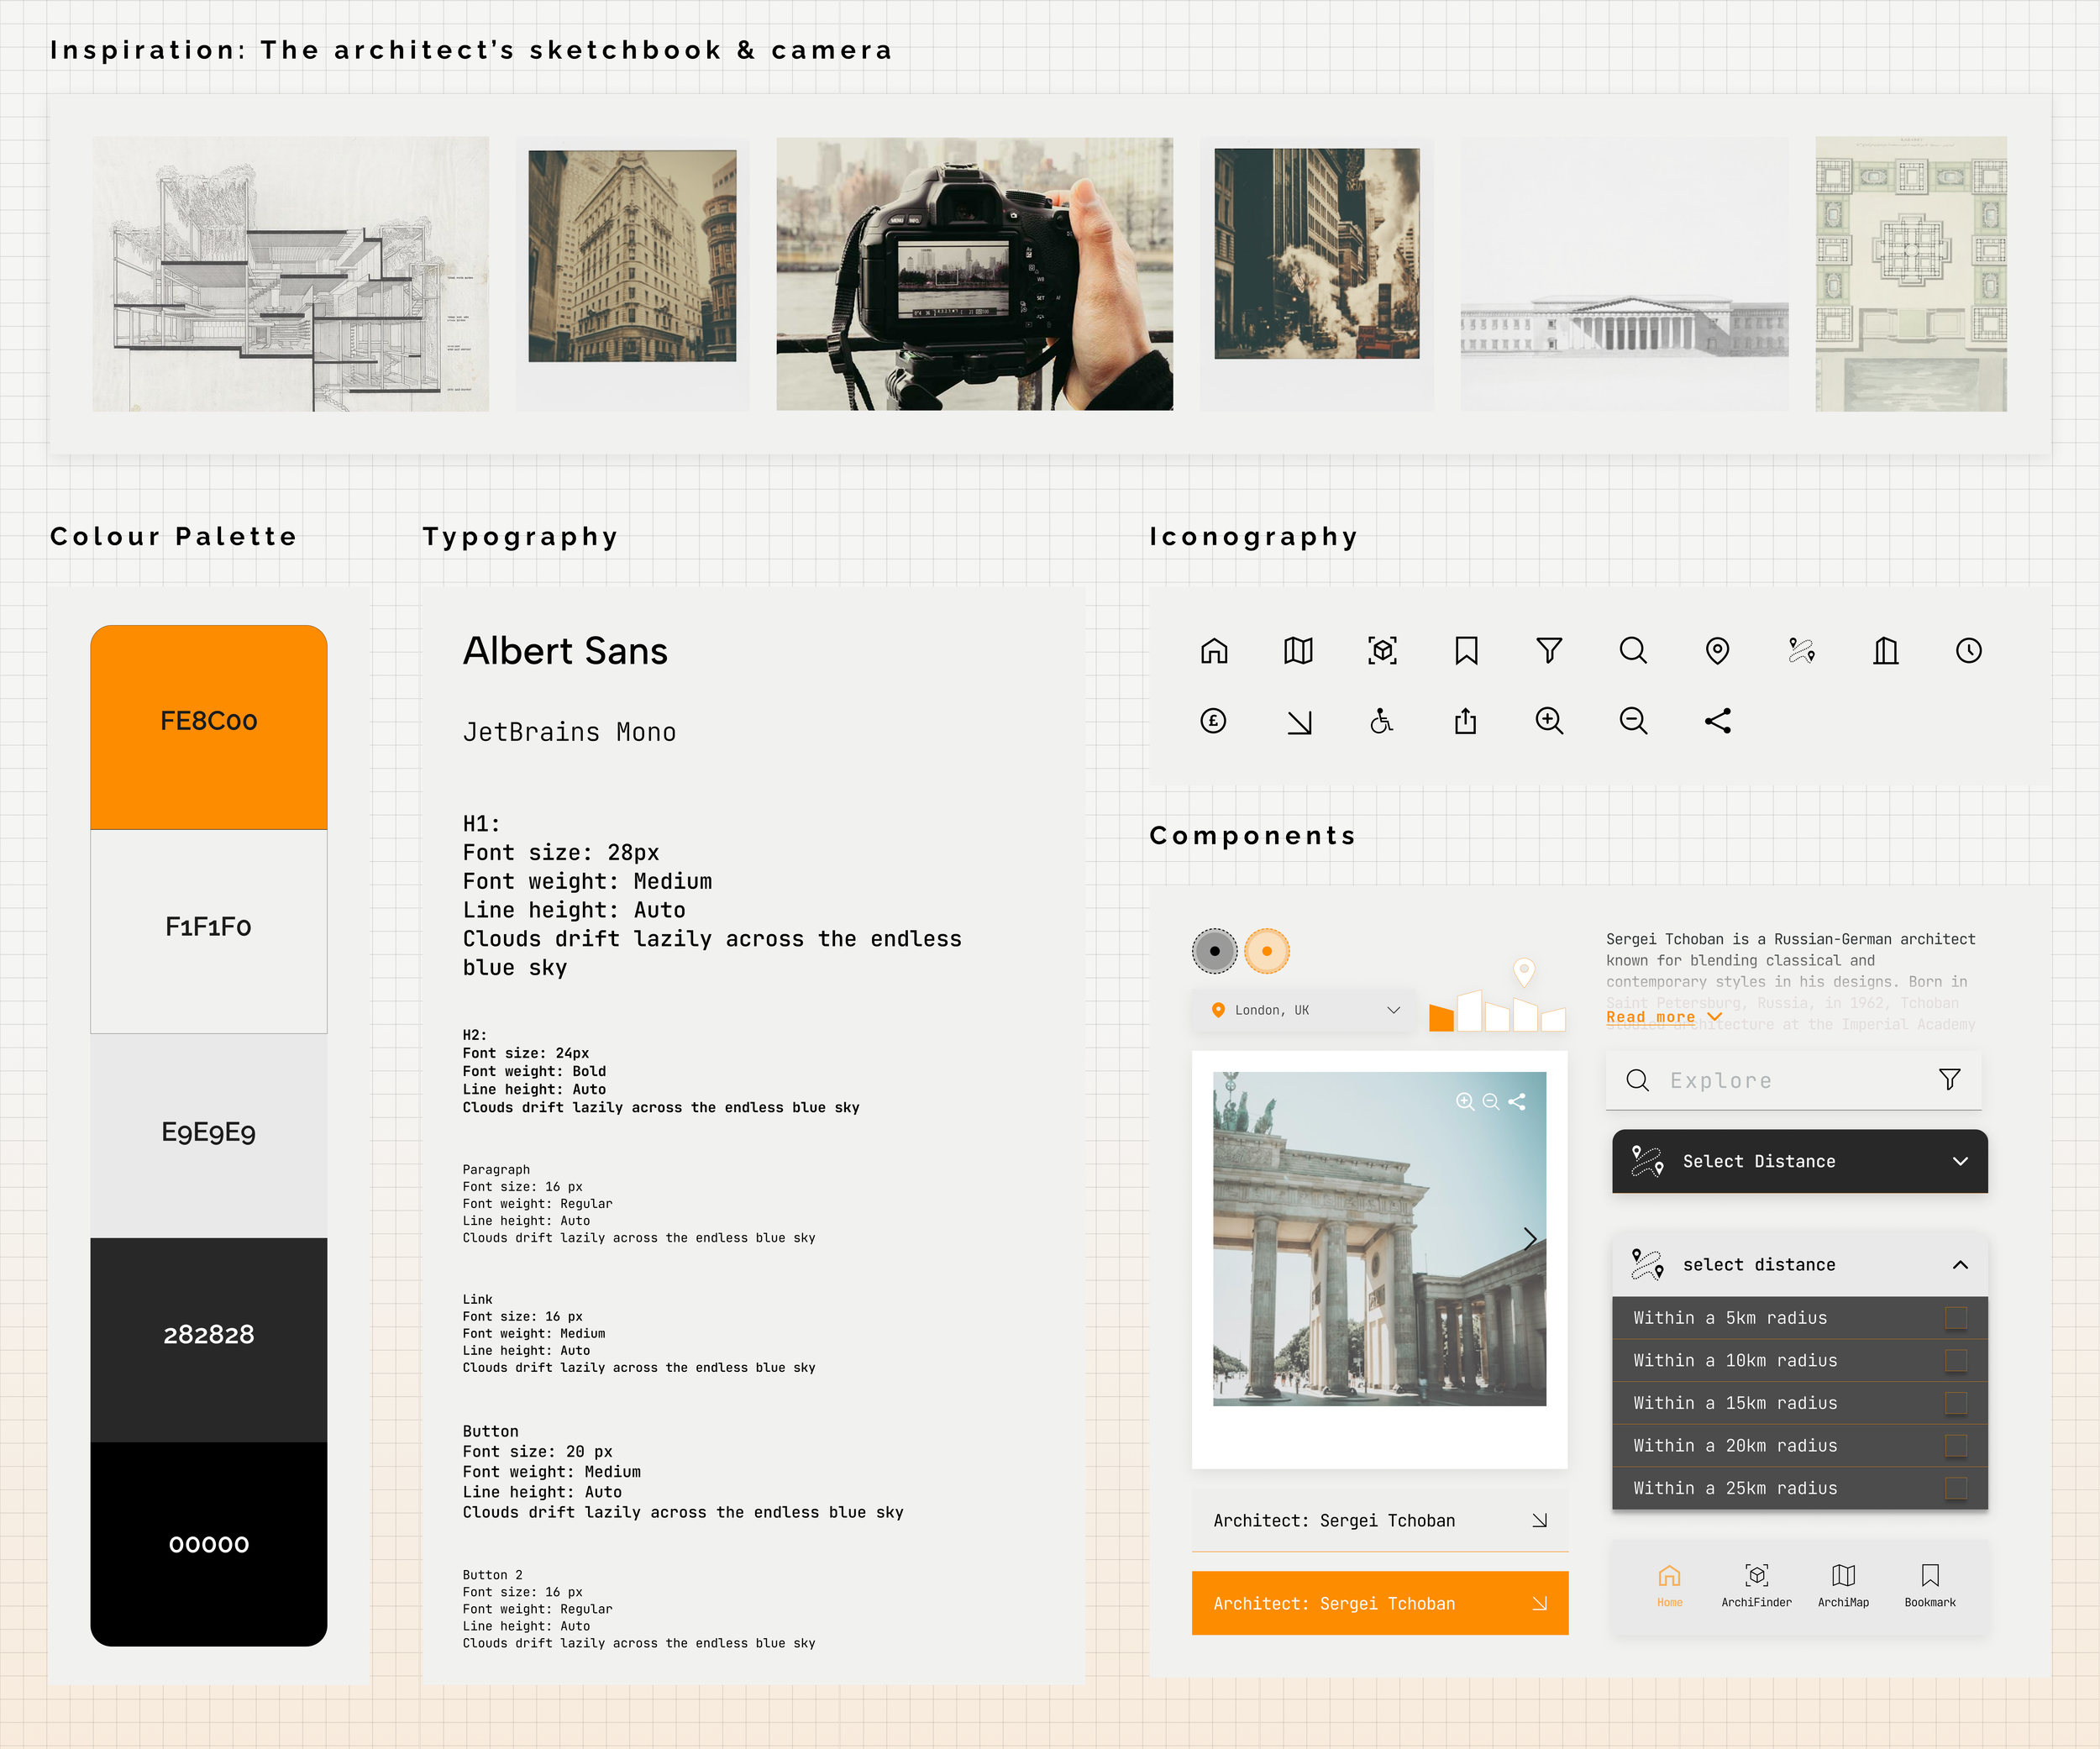Click the route distance icon in iconography

click(x=1801, y=651)
